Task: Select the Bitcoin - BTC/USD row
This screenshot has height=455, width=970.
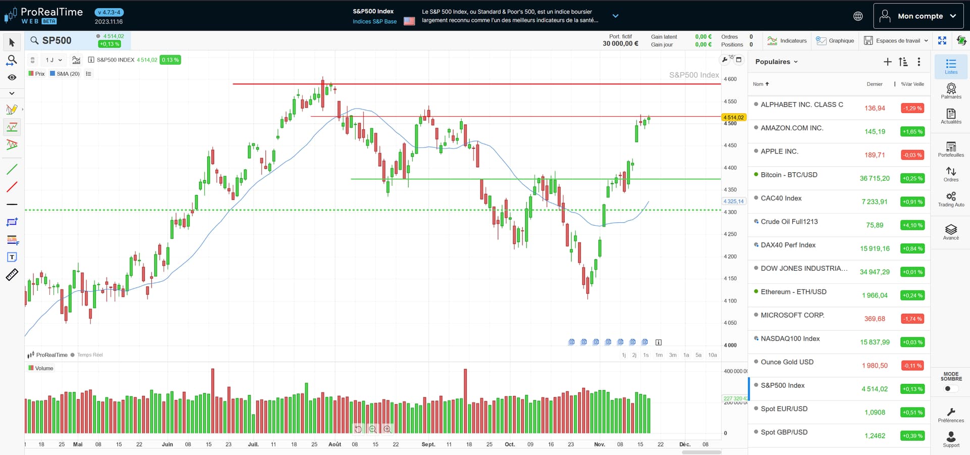Action: (x=839, y=178)
